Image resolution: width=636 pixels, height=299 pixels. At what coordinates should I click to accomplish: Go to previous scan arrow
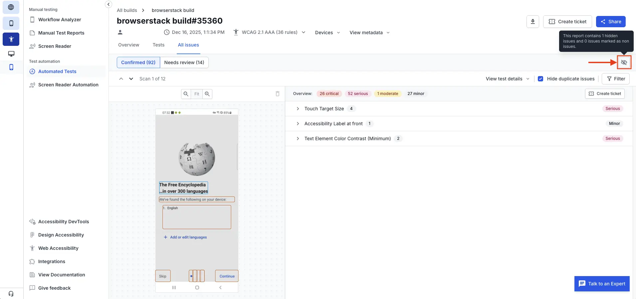(x=121, y=79)
